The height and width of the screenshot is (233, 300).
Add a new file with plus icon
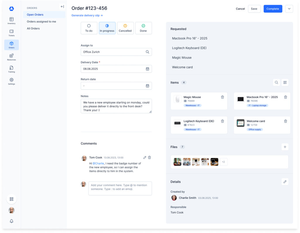point(285,147)
